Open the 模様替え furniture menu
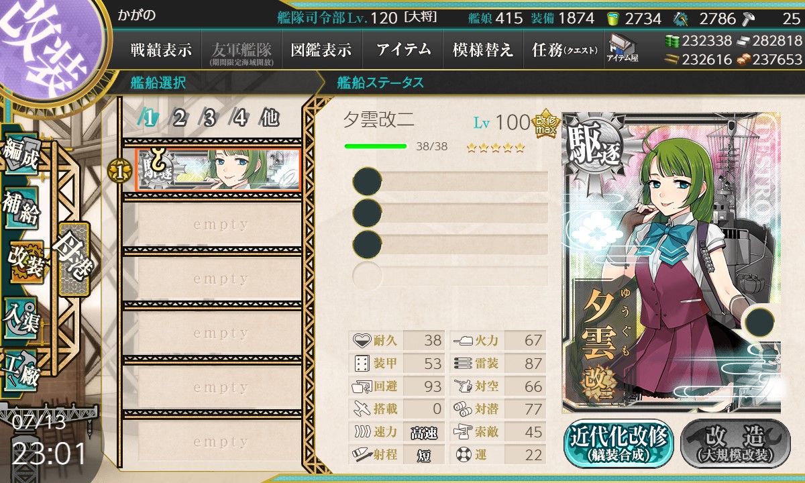805x483 pixels. pyautogui.click(x=483, y=50)
